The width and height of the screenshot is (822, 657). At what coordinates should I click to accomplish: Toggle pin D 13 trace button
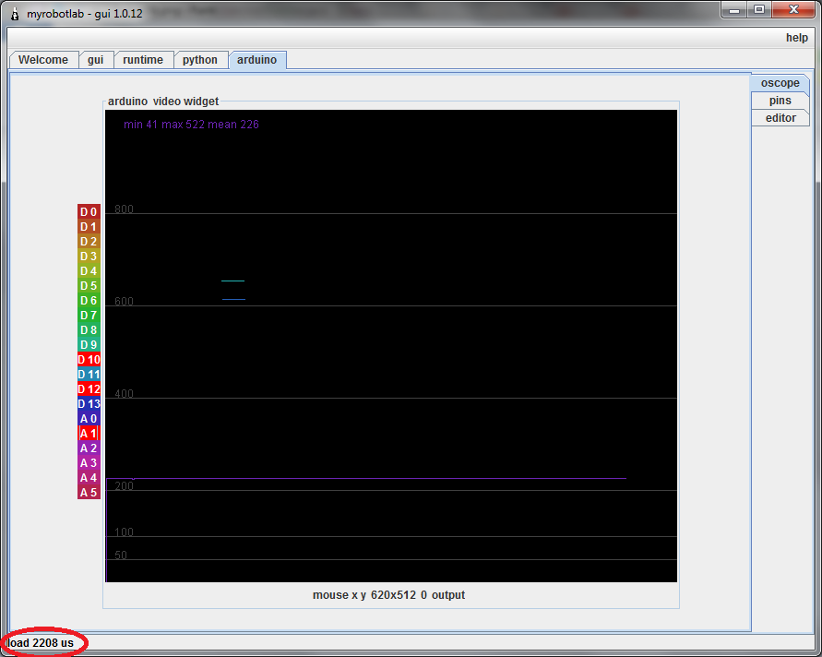pos(89,404)
